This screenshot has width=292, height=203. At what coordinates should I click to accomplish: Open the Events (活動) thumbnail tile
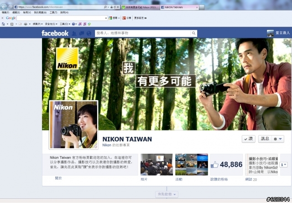click(192, 164)
